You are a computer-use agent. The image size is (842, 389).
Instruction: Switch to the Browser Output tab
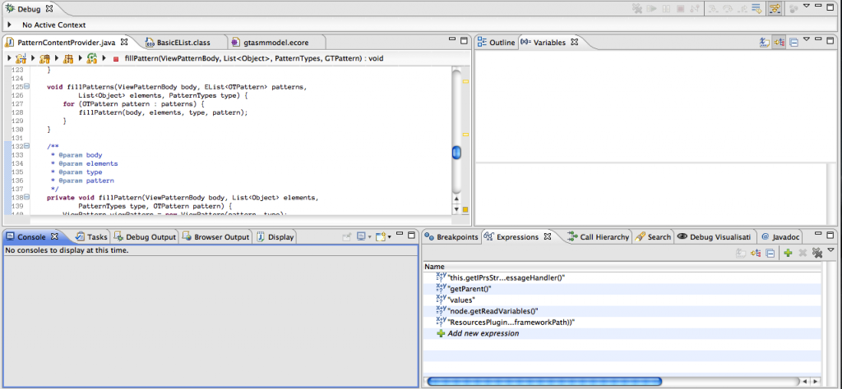[216, 237]
